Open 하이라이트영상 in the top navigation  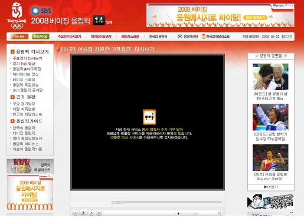[x=101, y=37]
